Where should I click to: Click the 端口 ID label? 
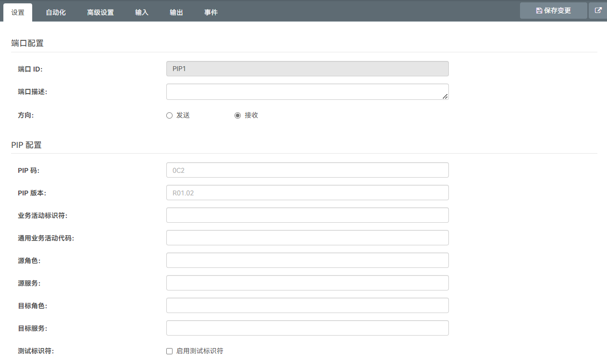pos(30,69)
